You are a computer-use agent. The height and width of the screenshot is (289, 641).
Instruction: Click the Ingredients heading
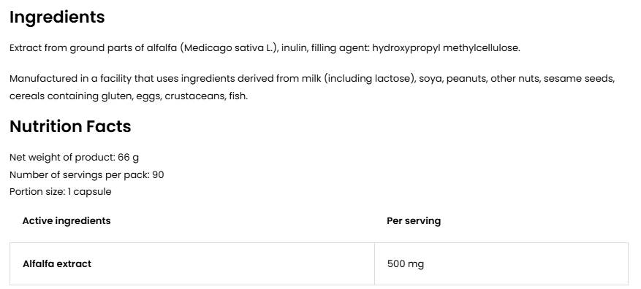tap(57, 18)
